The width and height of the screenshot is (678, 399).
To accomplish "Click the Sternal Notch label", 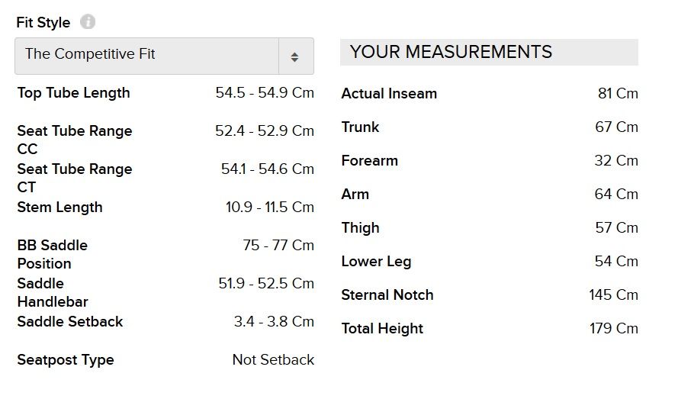I will 387,295.
